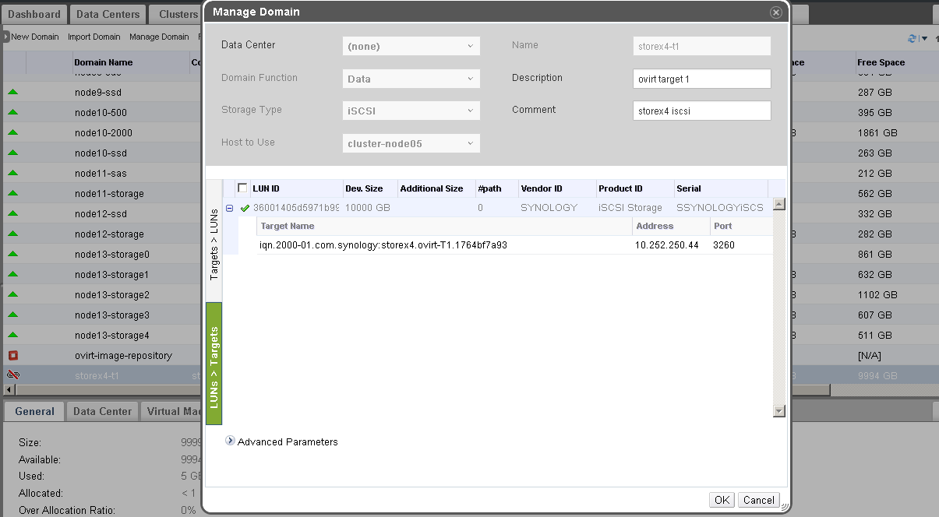Click the green status arrow for node9-ssd
The width and height of the screenshot is (939, 517).
[13, 93]
